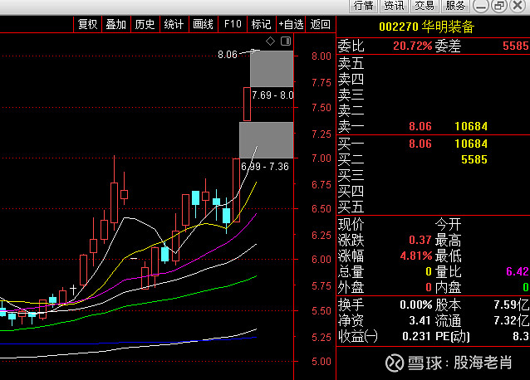Open the 交易 top menu
Screen dimensions: 530x380
[424, 6]
